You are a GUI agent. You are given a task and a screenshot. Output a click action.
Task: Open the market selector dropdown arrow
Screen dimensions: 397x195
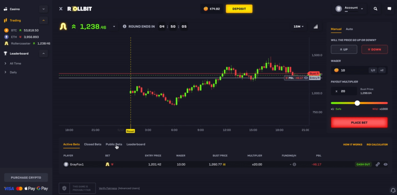click(114, 27)
